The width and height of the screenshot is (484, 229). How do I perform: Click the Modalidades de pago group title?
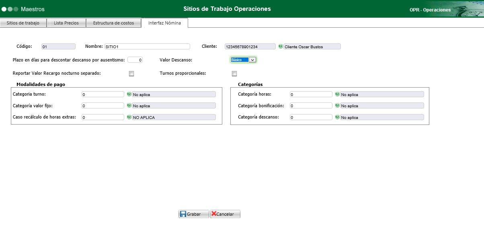pyautogui.click(x=41, y=84)
